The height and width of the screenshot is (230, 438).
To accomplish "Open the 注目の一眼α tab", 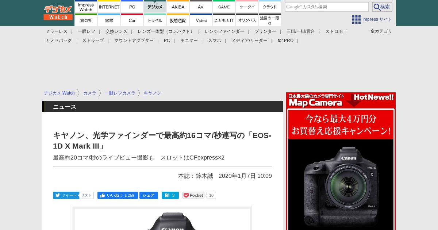I will [x=270, y=20].
